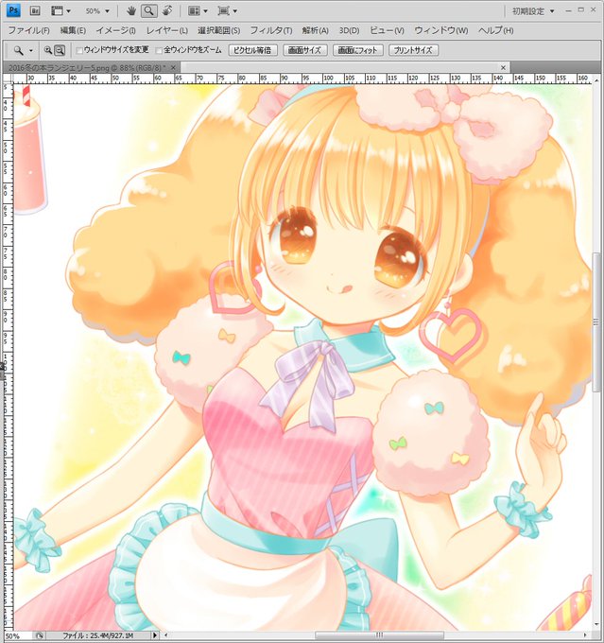Image resolution: width=604 pixels, height=643 pixels.
Task: Expand the Screen Mode dropdown arrow
Action: 235,11
